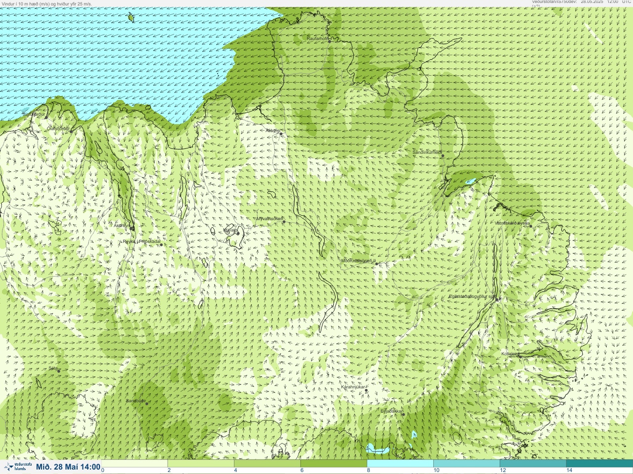The height and width of the screenshot is (474, 633).
Task: Click the Veðurstofa Íslands logo
Action: click(17, 467)
